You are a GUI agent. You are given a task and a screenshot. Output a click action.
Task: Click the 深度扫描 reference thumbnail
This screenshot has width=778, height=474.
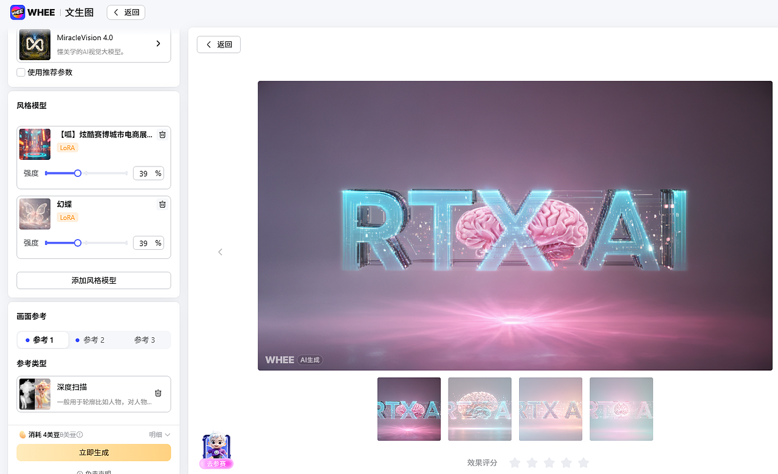tap(35, 394)
